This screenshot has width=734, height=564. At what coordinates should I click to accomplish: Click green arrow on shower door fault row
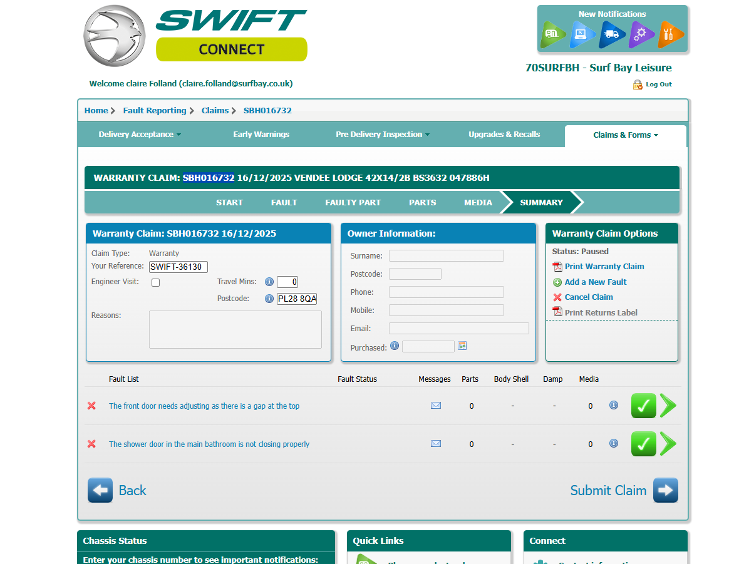pos(668,444)
